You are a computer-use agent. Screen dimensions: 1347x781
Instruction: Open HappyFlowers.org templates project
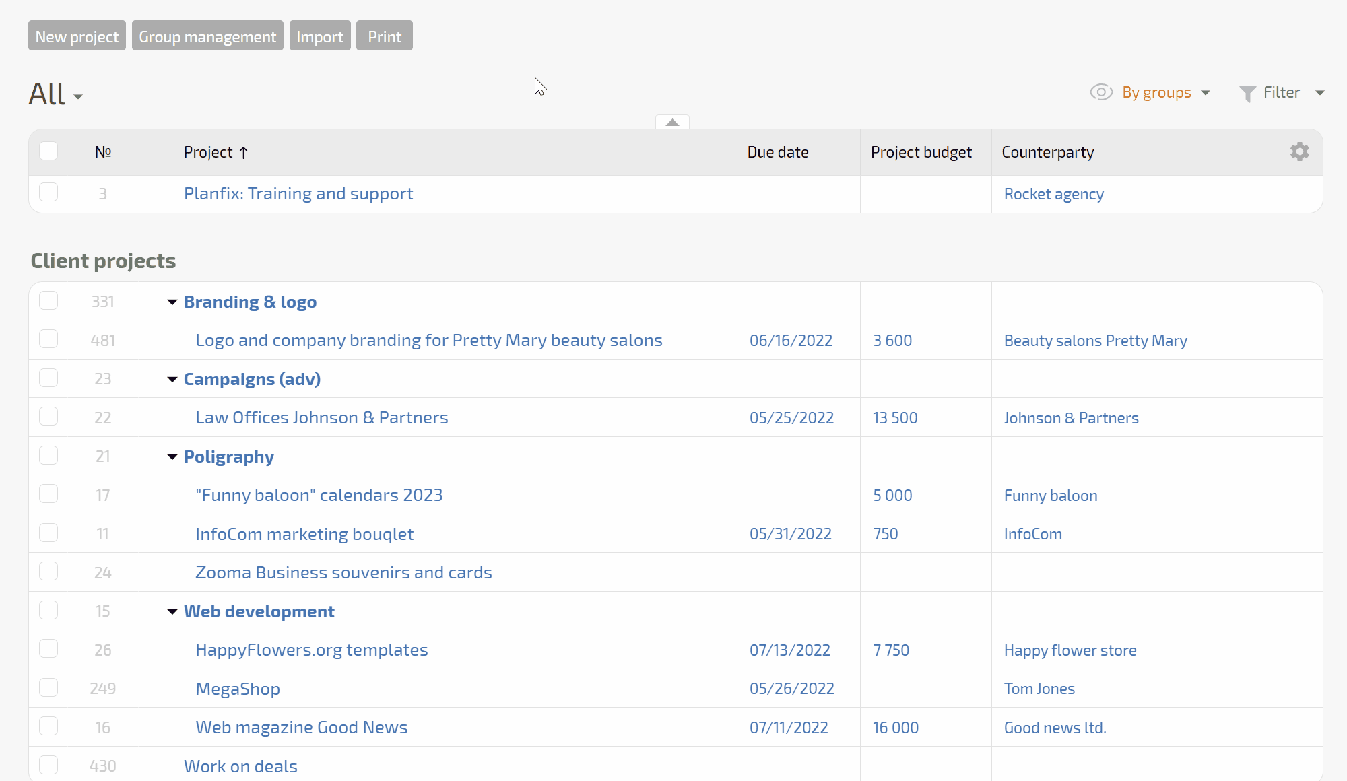pos(311,649)
